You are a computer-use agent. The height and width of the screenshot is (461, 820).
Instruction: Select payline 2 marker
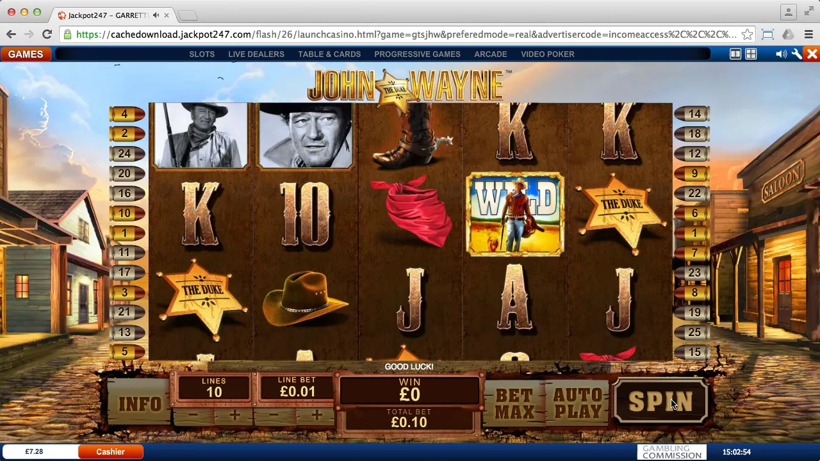pos(126,134)
